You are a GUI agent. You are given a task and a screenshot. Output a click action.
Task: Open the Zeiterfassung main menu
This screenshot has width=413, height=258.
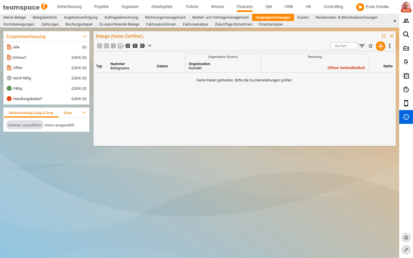[69, 7]
